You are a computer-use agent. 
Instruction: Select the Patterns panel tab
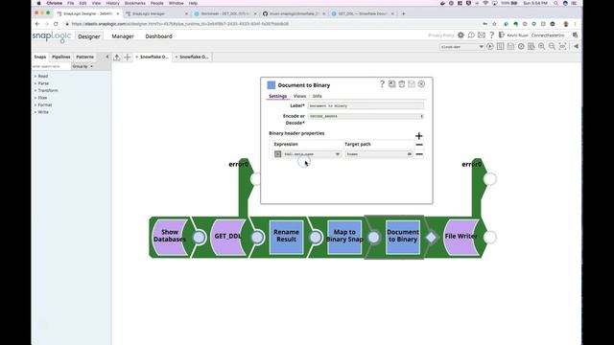(85, 57)
